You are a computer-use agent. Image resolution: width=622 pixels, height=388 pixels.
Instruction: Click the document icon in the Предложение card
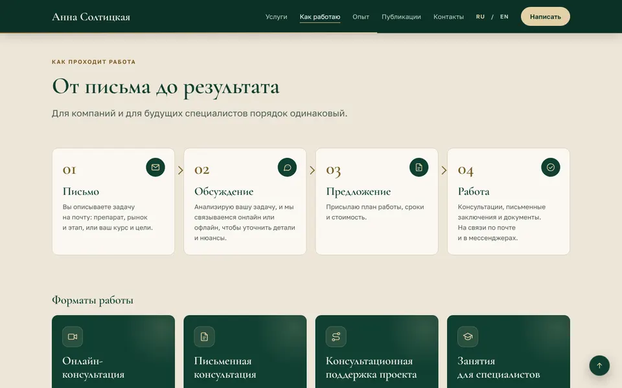[x=419, y=167]
